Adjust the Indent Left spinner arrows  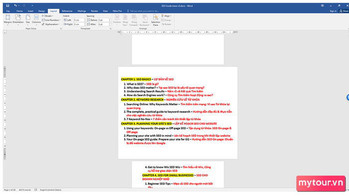[x=85, y=20]
